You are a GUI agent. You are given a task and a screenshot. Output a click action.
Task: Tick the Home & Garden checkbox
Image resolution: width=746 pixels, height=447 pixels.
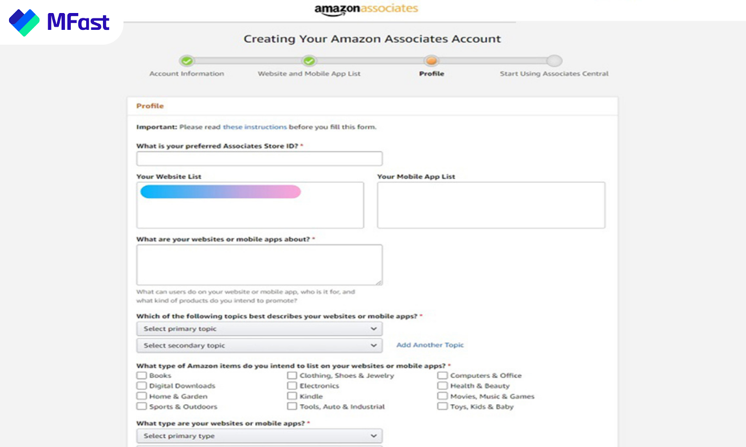point(142,396)
